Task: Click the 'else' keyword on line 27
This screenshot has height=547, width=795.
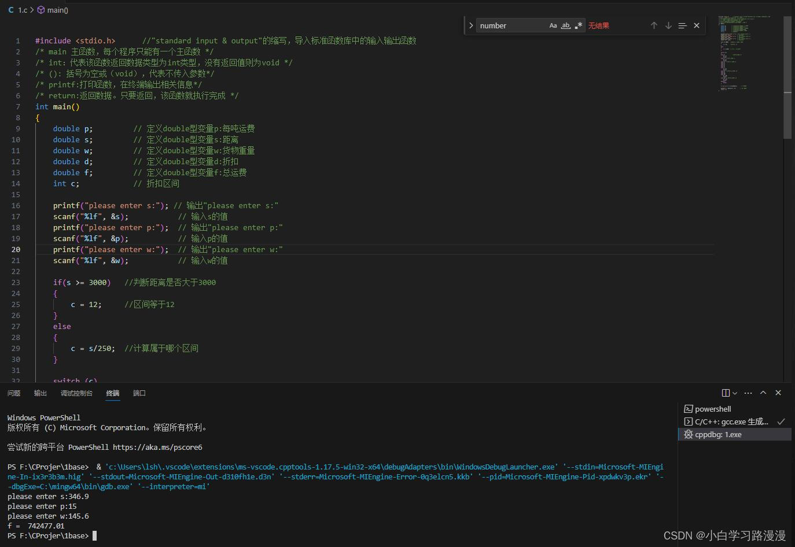Action: tap(62, 327)
